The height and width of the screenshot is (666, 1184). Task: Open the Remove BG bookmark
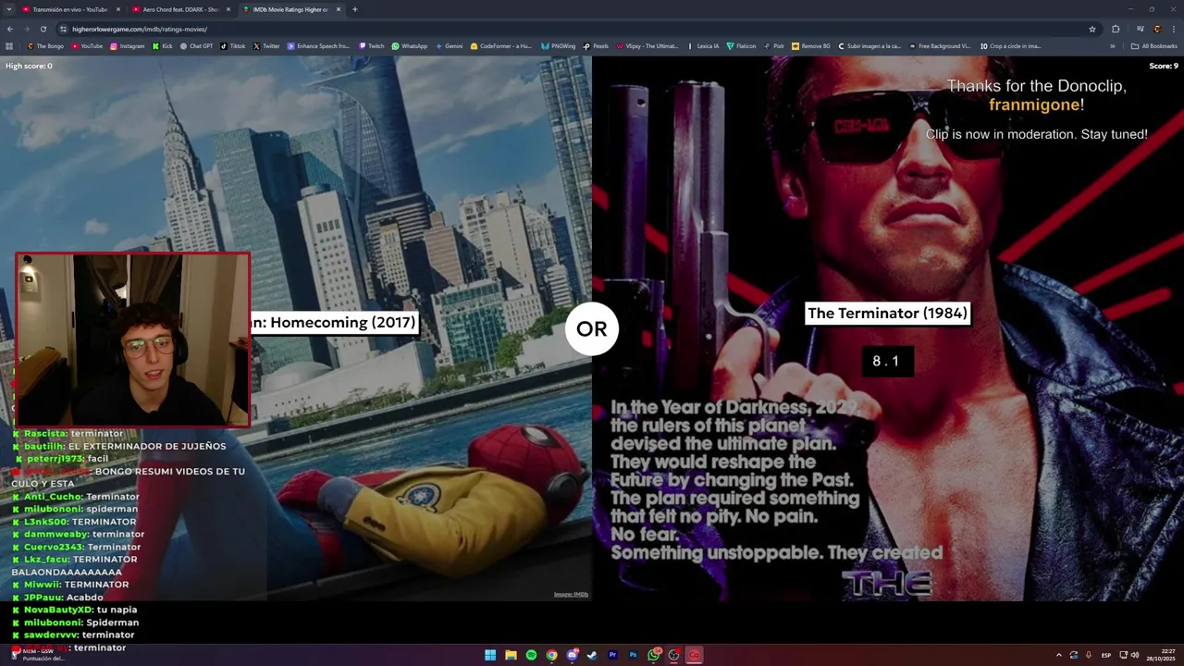pyautogui.click(x=811, y=45)
